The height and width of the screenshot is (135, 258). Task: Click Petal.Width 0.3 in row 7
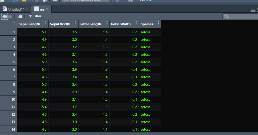pyautogui.click(x=135, y=77)
